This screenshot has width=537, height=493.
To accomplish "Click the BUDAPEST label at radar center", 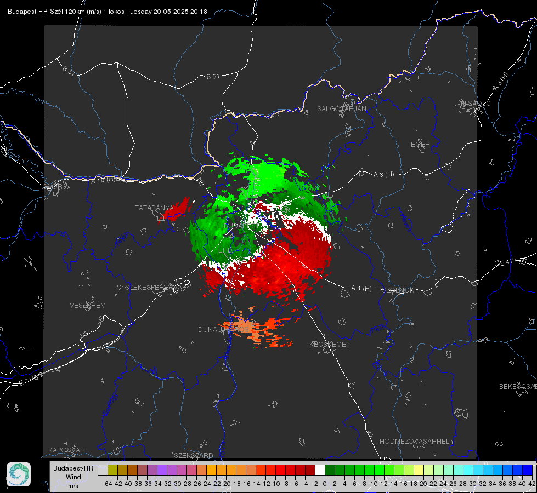I will coord(242,226).
